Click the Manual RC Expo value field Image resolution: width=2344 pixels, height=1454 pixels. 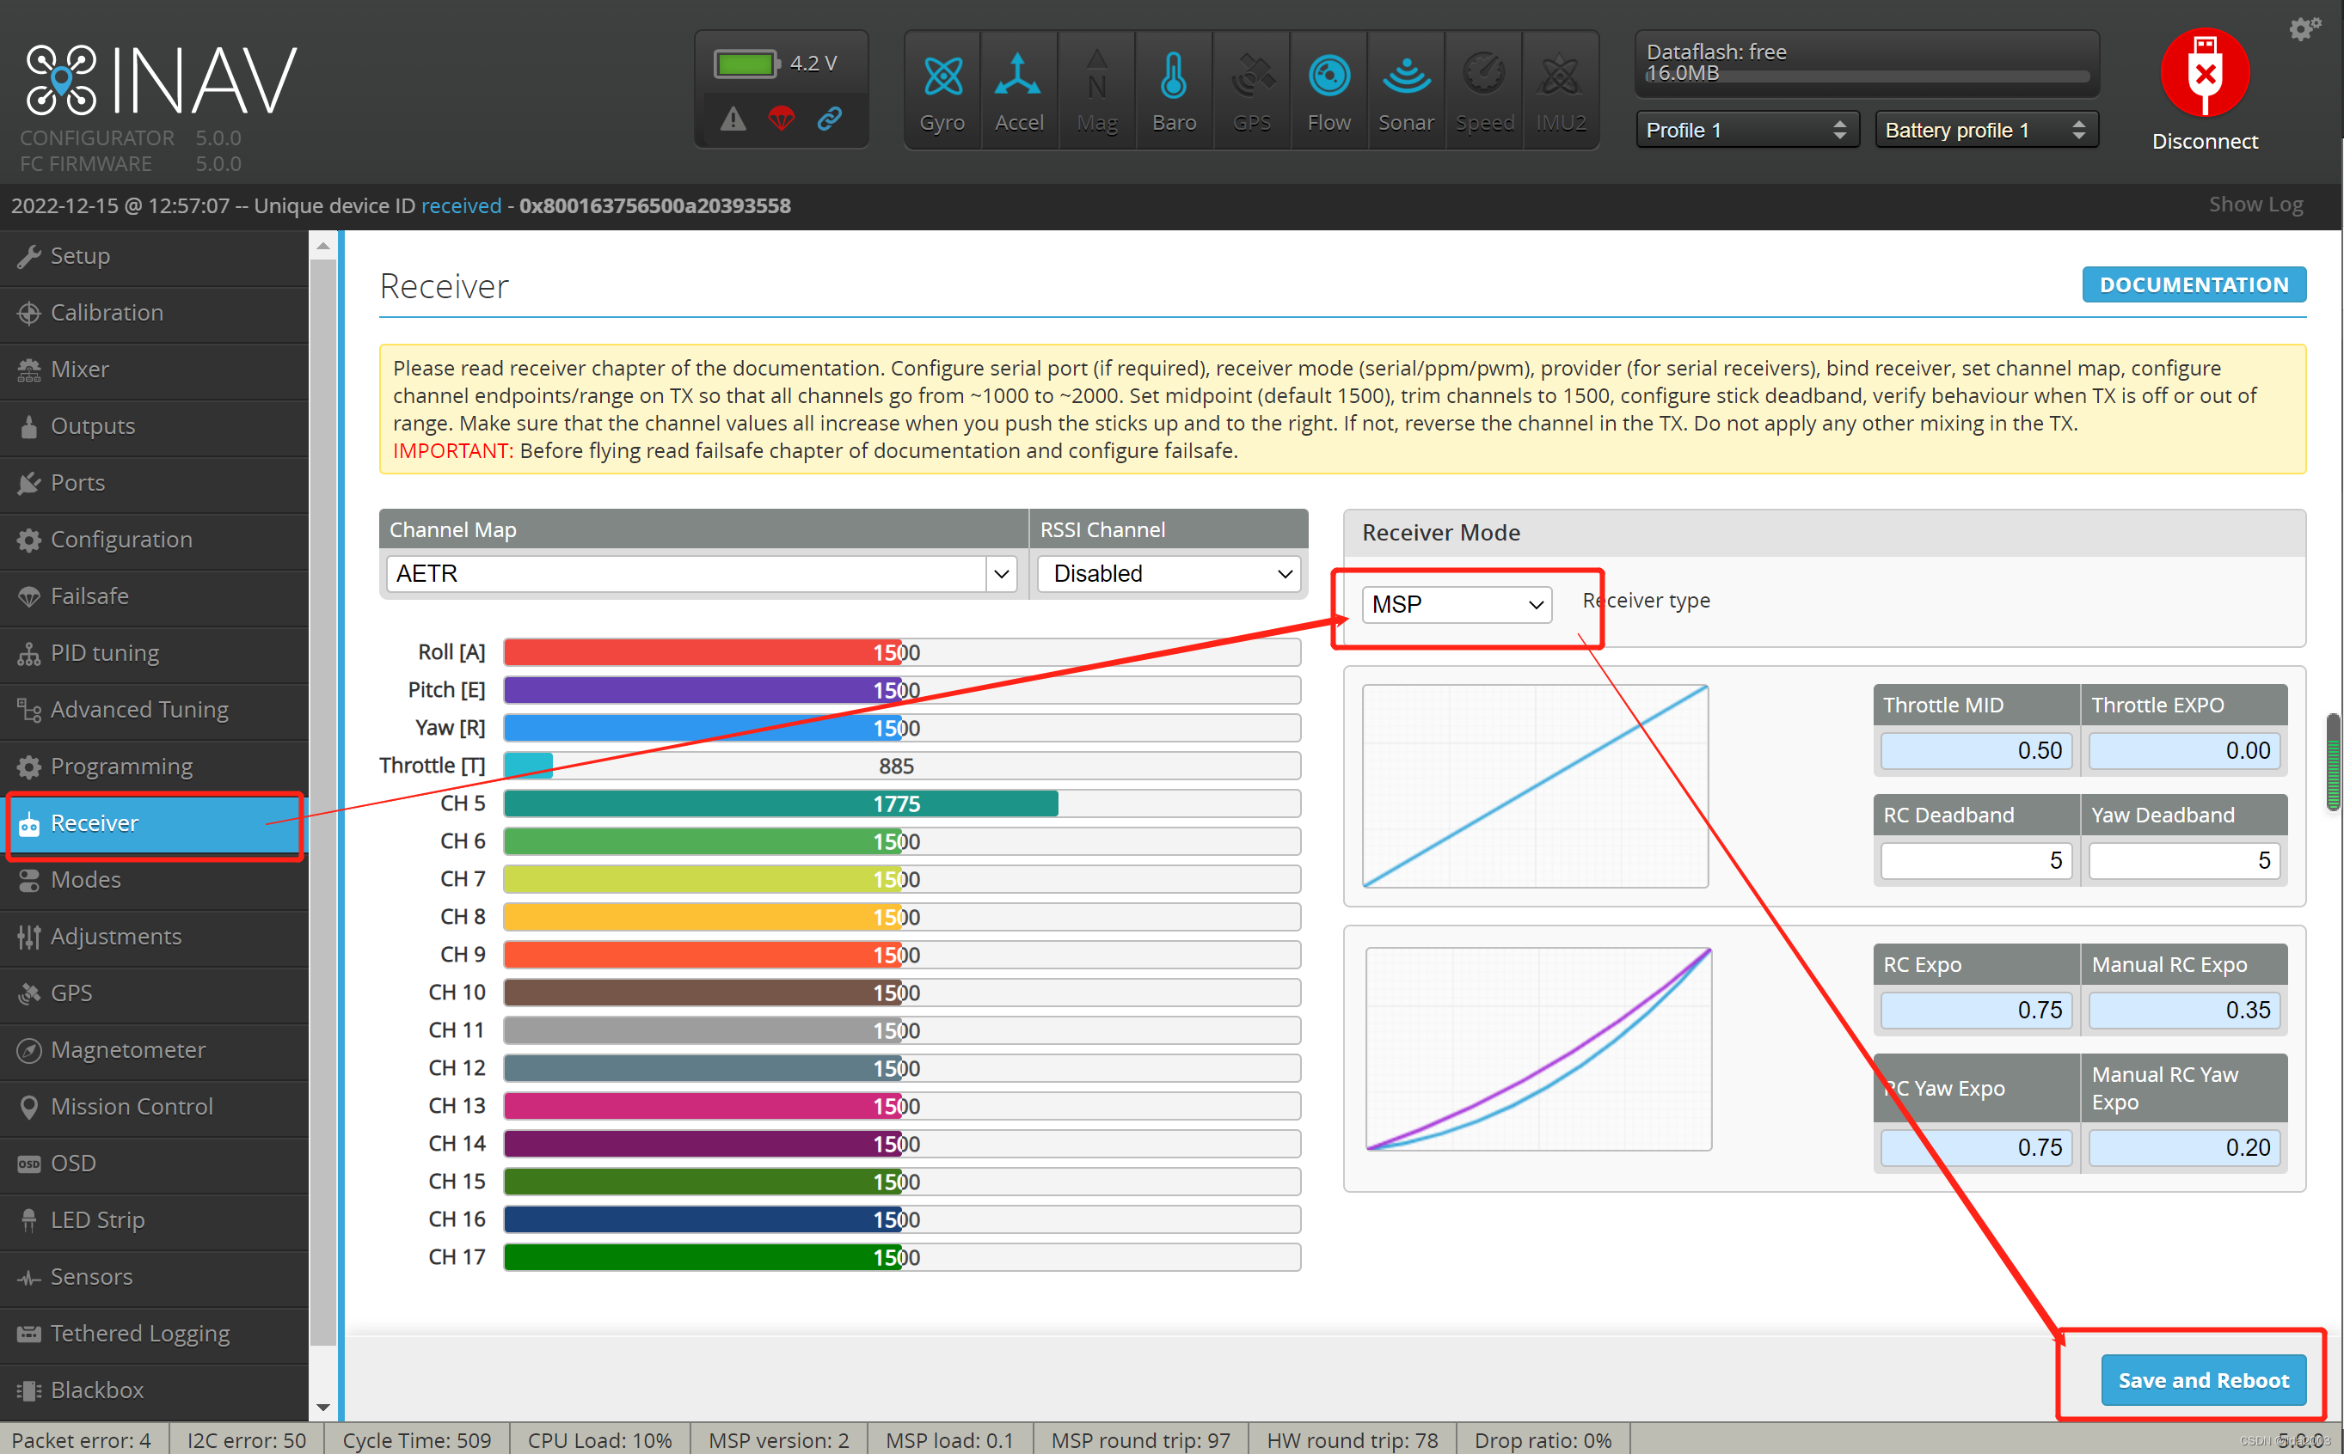coord(2183,1011)
